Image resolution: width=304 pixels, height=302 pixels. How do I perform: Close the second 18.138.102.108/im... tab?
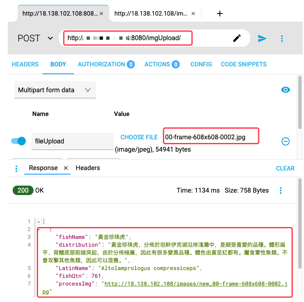click(193, 14)
